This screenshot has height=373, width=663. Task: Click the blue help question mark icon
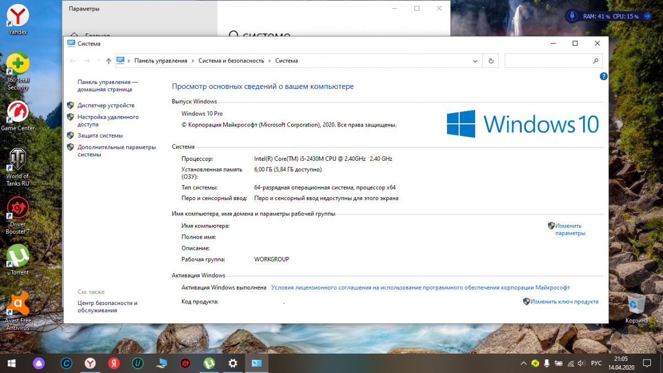[x=604, y=76]
